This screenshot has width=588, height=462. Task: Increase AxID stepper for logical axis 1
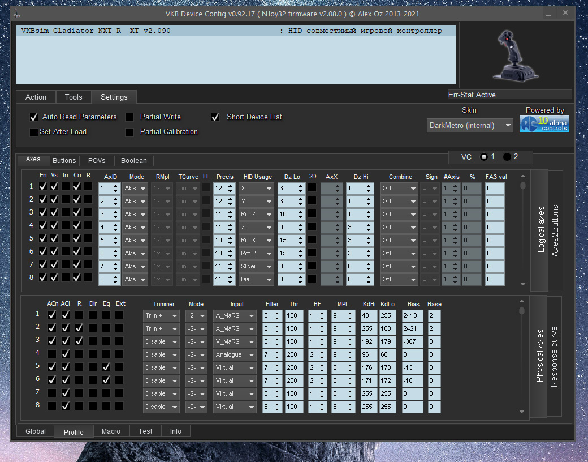tap(115, 186)
